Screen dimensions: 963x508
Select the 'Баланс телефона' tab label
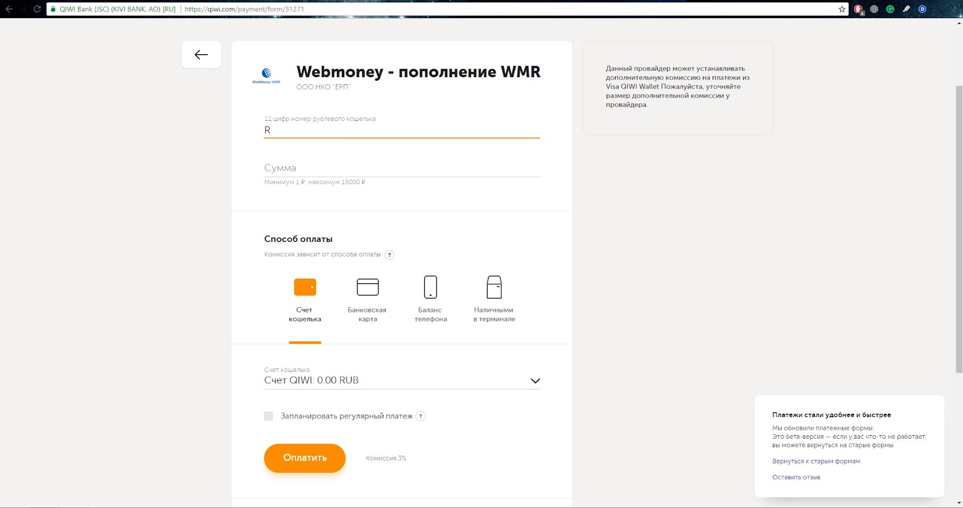430,315
